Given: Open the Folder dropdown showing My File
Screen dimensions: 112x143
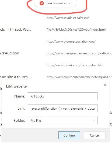Looking at the screenshot, I should pyautogui.click(x=63, y=120).
